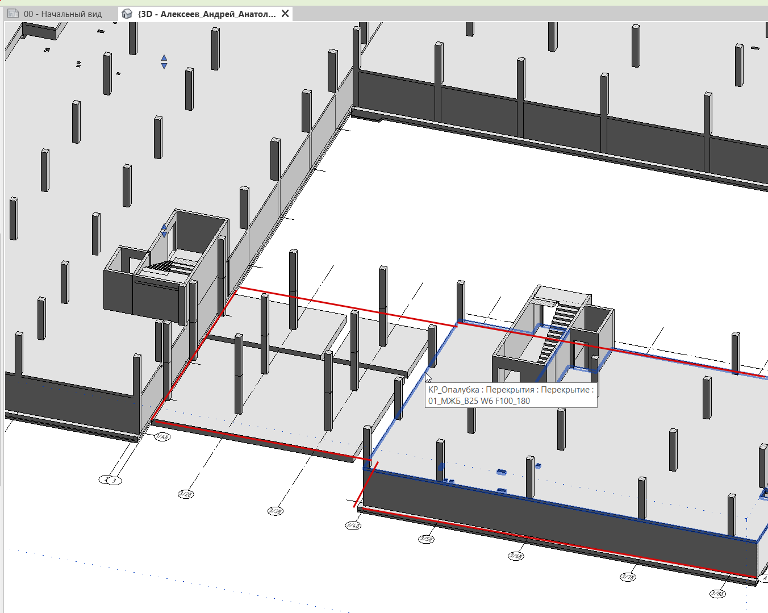Select the 3/2б grid bubble
768x613 pixels.
point(186,494)
